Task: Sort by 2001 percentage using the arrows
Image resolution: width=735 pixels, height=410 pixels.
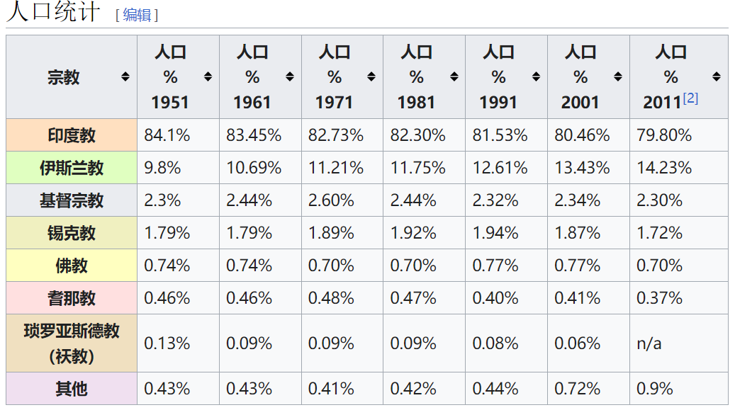Action: pos(618,76)
